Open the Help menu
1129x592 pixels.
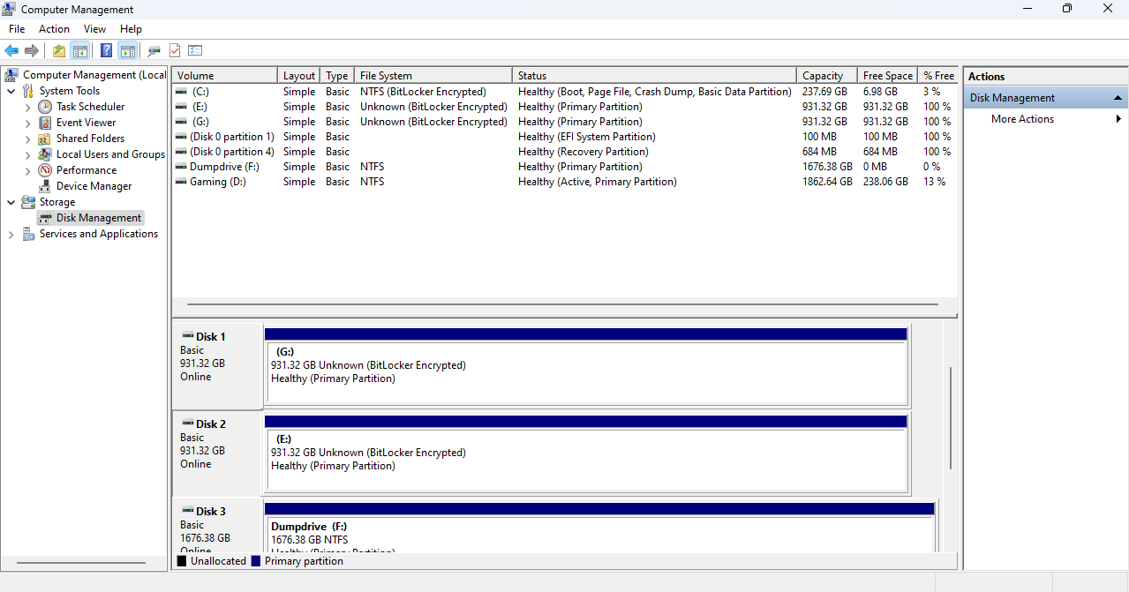click(x=131, y=29)
